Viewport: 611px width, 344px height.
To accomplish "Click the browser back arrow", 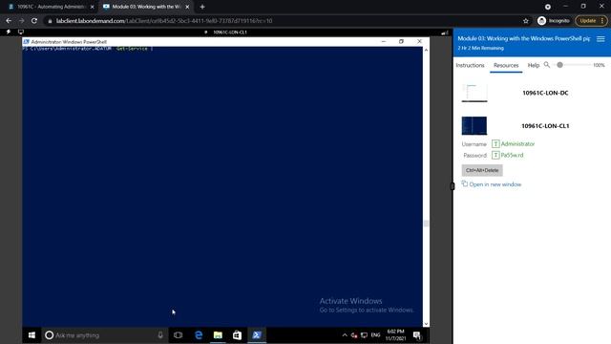I will coord(9,21).
